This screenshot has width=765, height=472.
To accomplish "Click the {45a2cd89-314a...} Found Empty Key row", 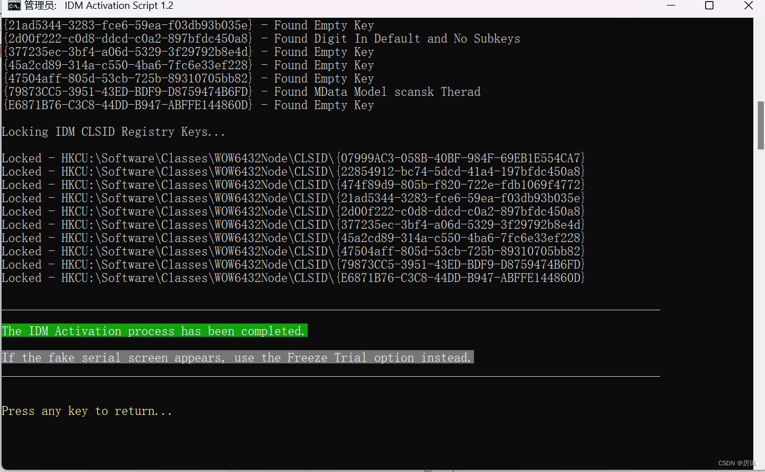I will click(x=188, y=65).
